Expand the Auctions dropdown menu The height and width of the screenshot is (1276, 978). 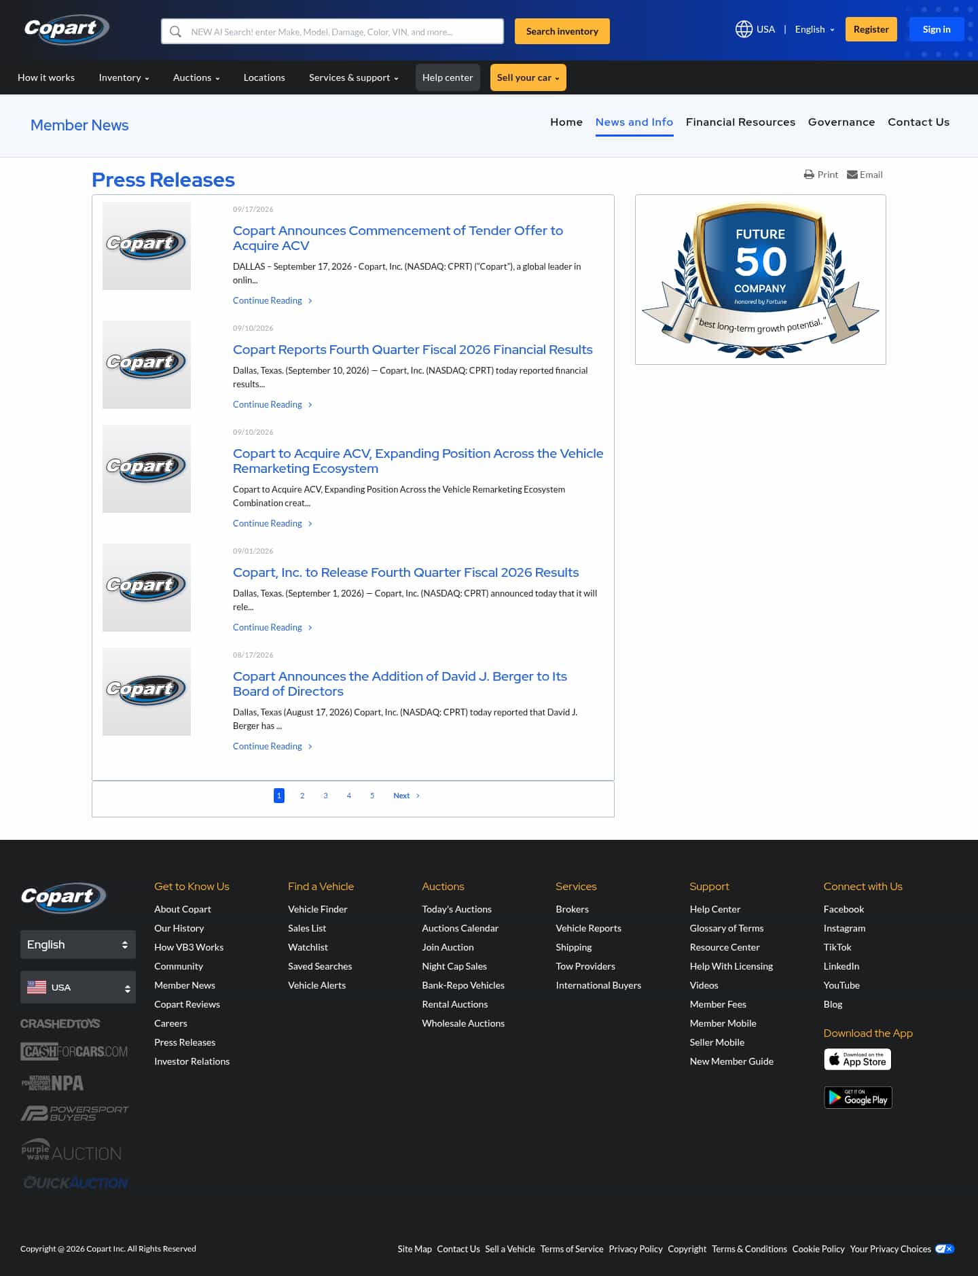tap(196, 77)
